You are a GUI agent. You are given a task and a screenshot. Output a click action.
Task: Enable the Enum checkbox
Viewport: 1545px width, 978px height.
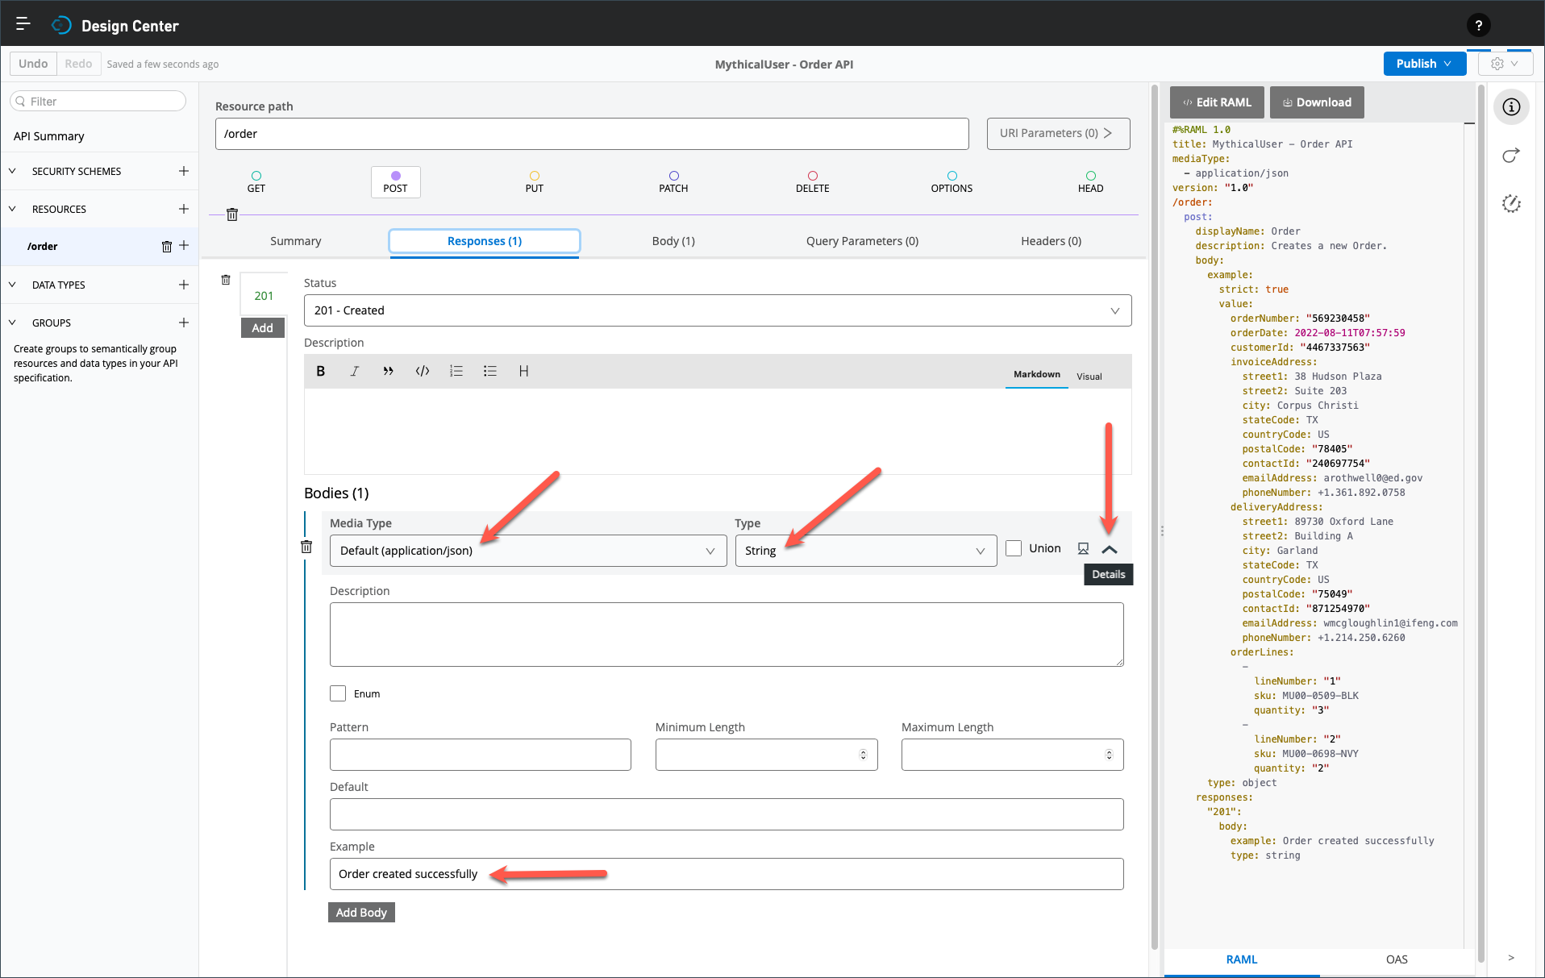(x=338, y=693)
